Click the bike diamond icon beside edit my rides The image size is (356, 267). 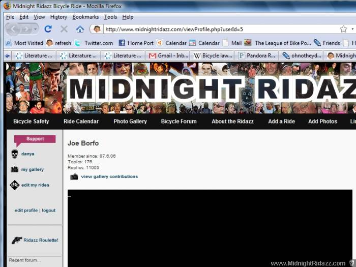(15, 185)
